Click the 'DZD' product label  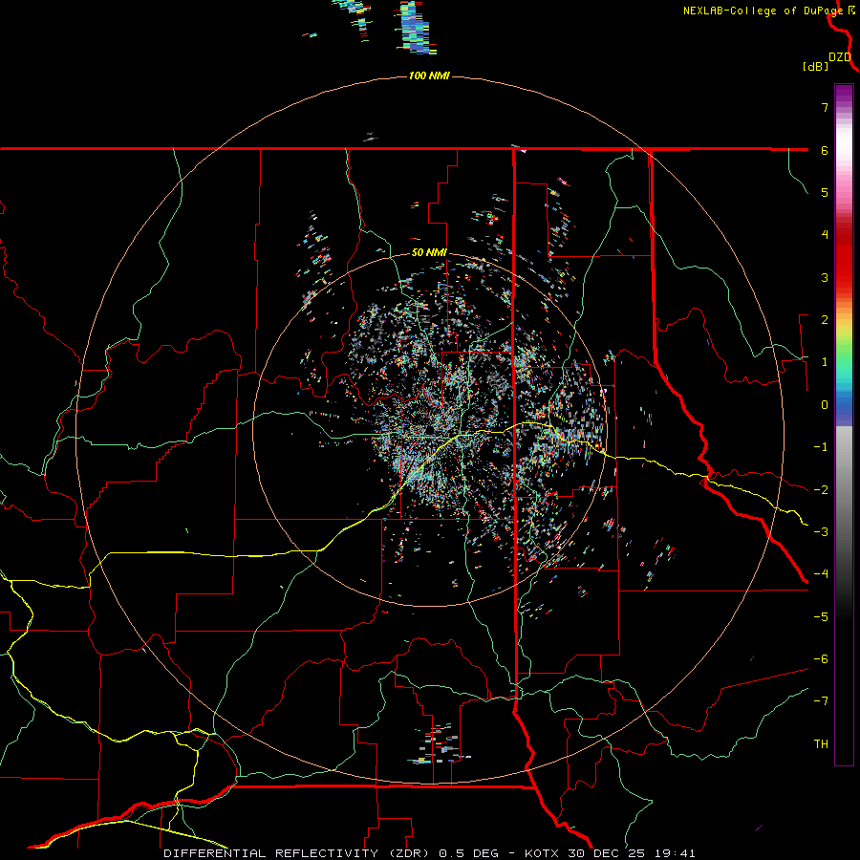(x=840, y=57)
